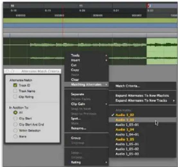The width and height of the screenshot is (178, 167).
Task: Select Clip Start And End radio button
Action: pyautogui.click(x=15, y=125)
